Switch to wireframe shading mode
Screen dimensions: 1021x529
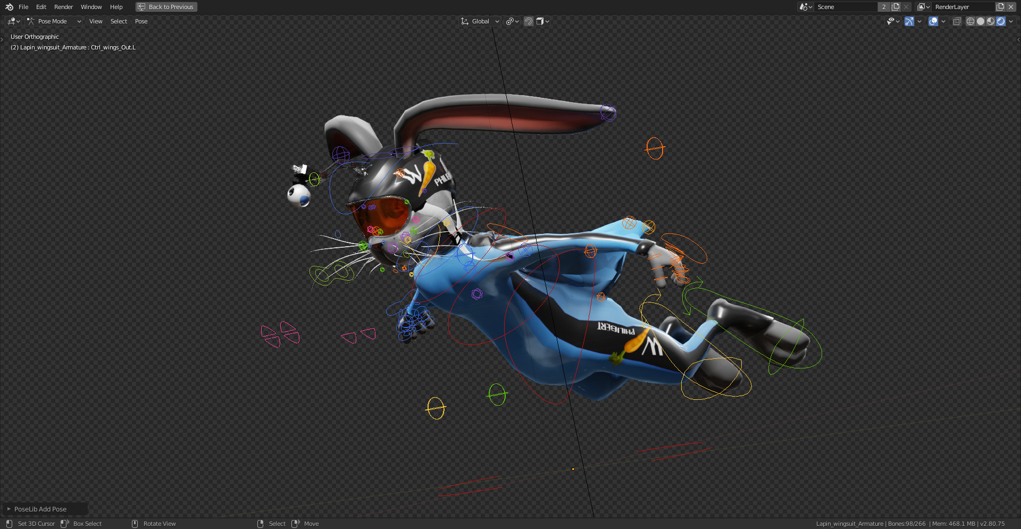coord(970,21)
